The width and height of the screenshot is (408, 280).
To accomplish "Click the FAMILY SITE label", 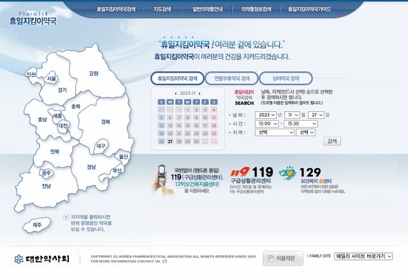I will point(319,256).
